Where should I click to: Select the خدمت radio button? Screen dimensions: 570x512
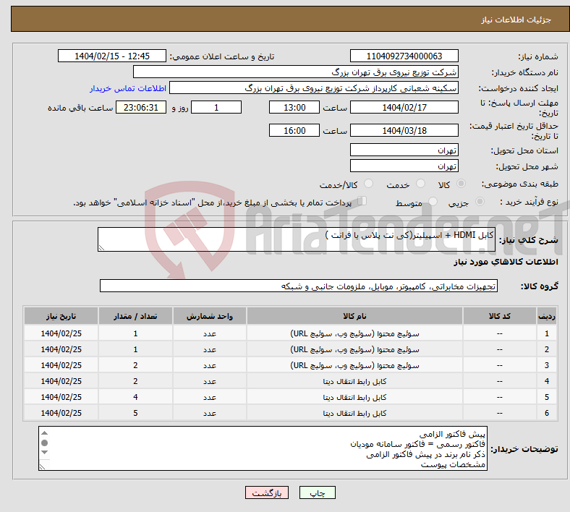click(x=420, y=184)
